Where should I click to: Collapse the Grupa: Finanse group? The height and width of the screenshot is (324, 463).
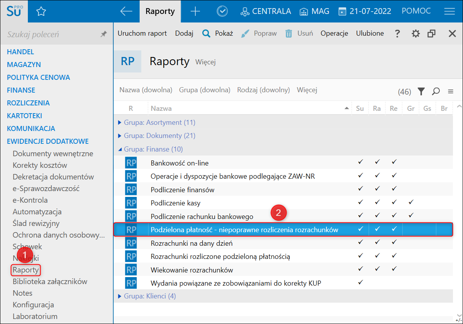120,149
